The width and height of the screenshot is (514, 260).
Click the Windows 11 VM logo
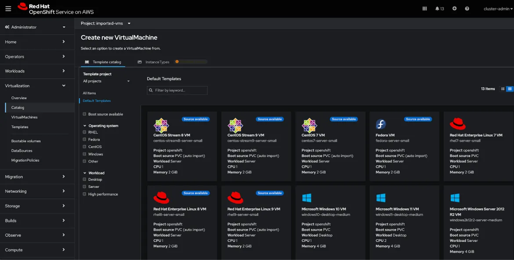tap(380, 198)
